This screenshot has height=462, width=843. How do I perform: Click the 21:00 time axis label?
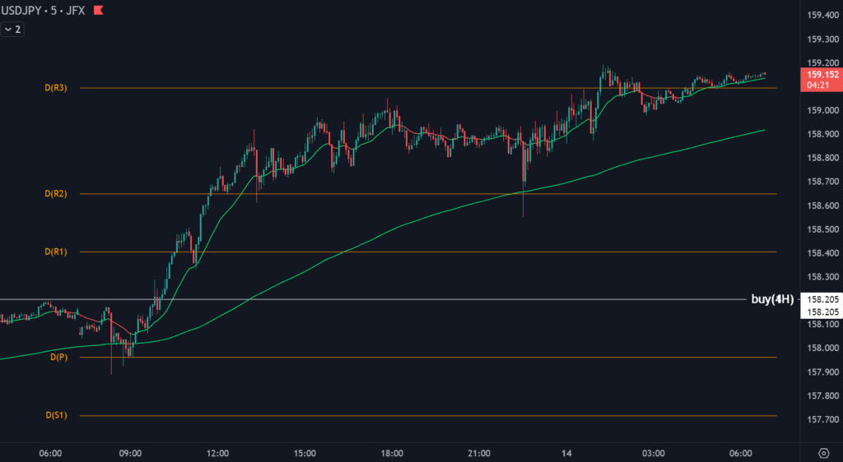point(479,453)
